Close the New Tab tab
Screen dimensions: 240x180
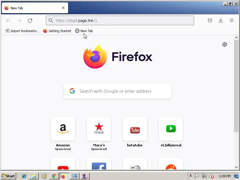pyautogui.click(x=63, y=8)
